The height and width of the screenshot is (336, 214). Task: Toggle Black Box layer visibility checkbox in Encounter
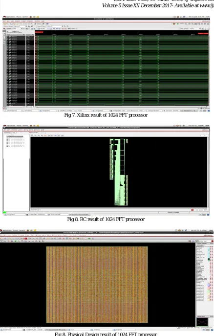(211, 259)
